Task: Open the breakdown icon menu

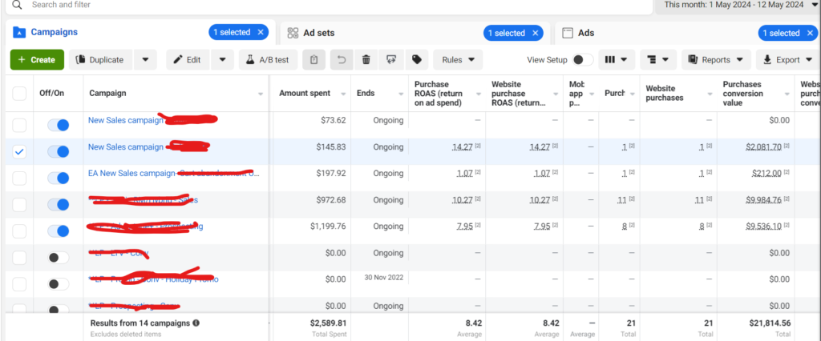Action: pos(657,59)
